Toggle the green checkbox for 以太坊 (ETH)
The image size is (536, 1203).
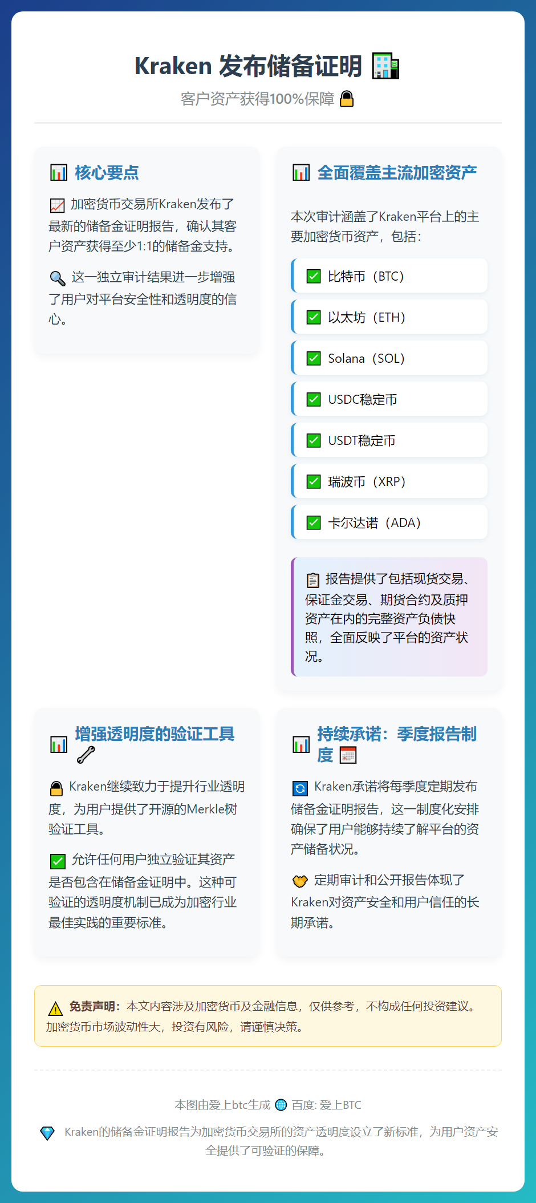[314, 317]
